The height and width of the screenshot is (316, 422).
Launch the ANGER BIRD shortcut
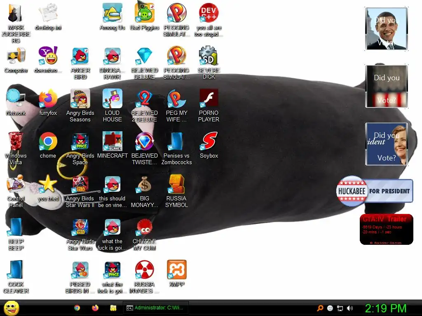click(80, 56)
